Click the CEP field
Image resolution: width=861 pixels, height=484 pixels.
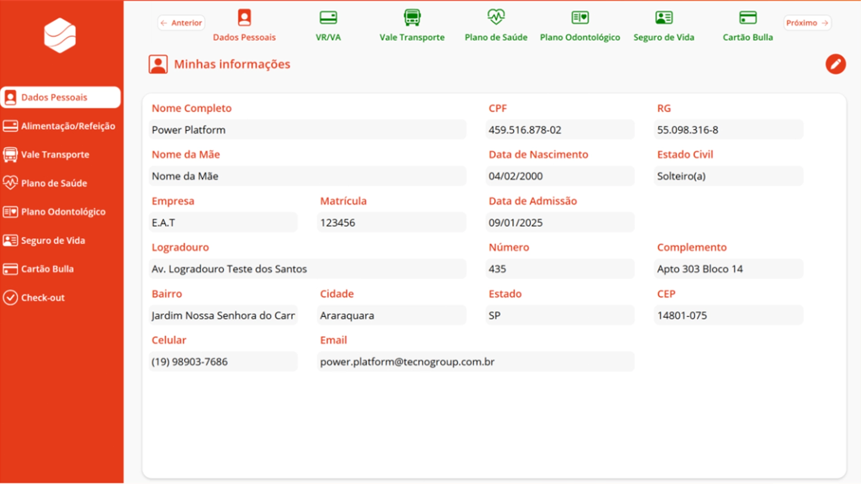tap(728, 315)
